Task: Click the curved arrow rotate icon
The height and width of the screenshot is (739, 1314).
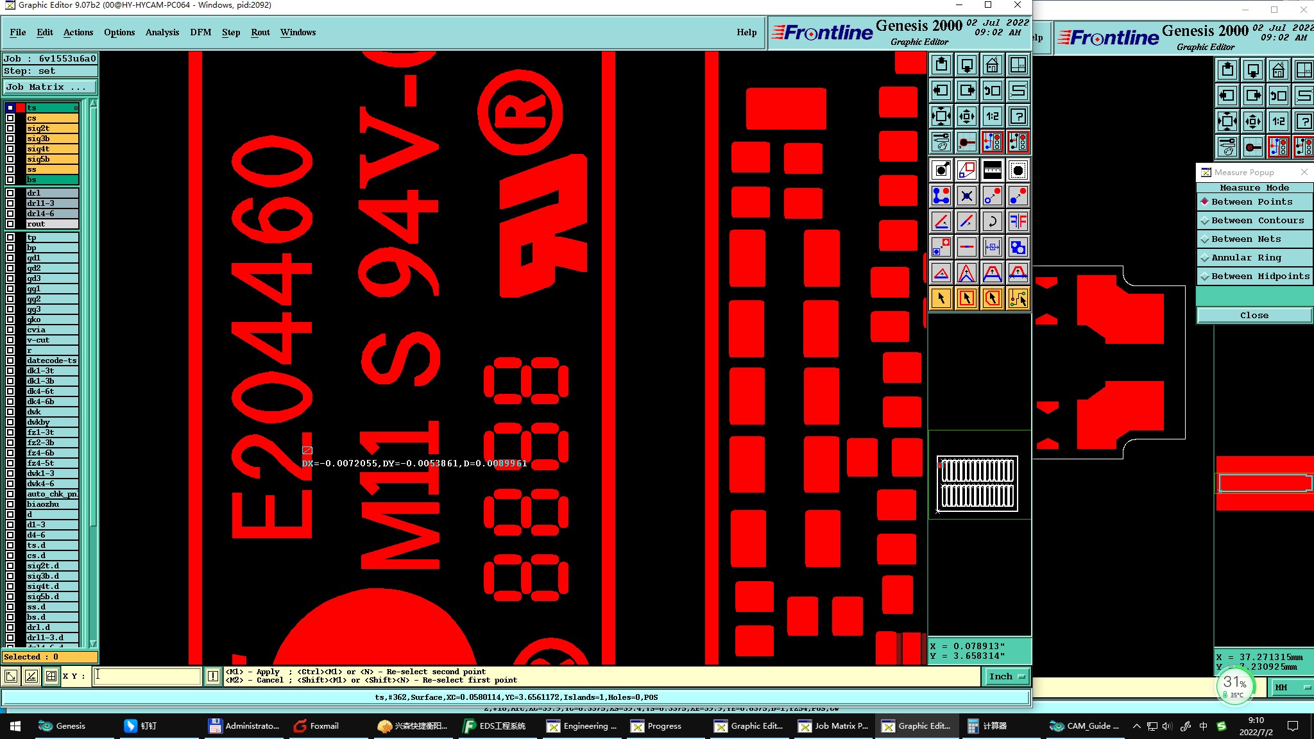Action: [x=993, y=221]
